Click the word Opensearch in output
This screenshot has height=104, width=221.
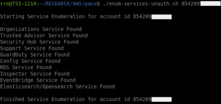(57, 87)
